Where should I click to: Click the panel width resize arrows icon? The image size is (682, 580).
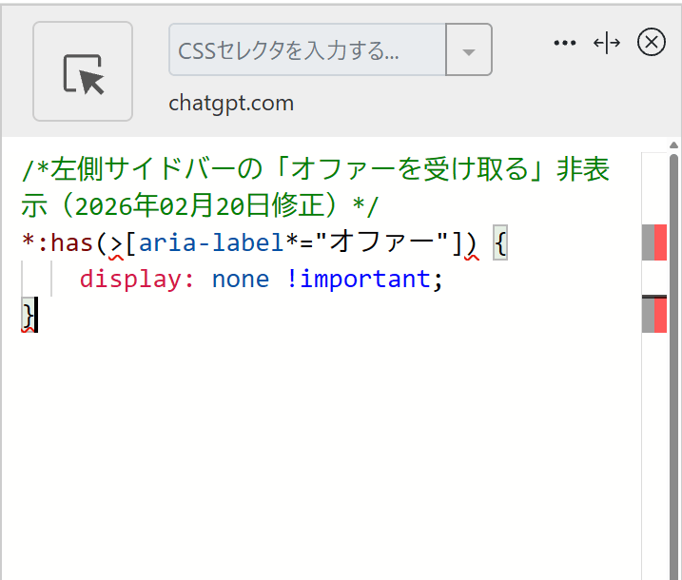pyautogui.click(x=607, y=43)
